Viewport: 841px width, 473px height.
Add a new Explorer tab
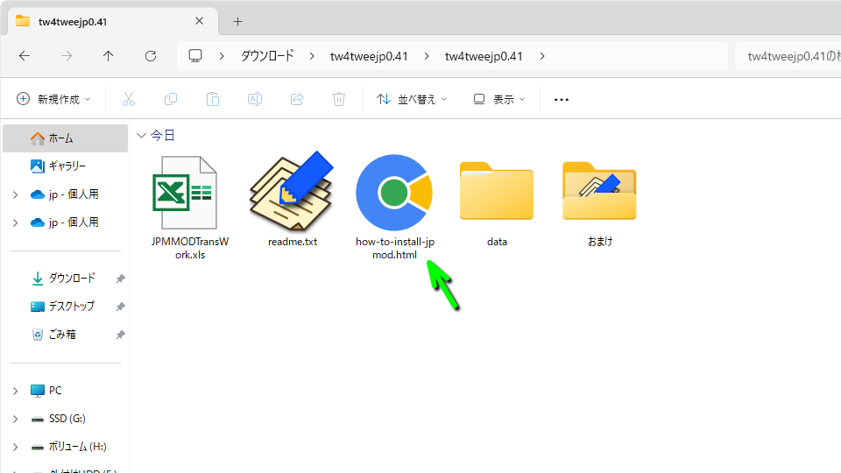(238, 21)
